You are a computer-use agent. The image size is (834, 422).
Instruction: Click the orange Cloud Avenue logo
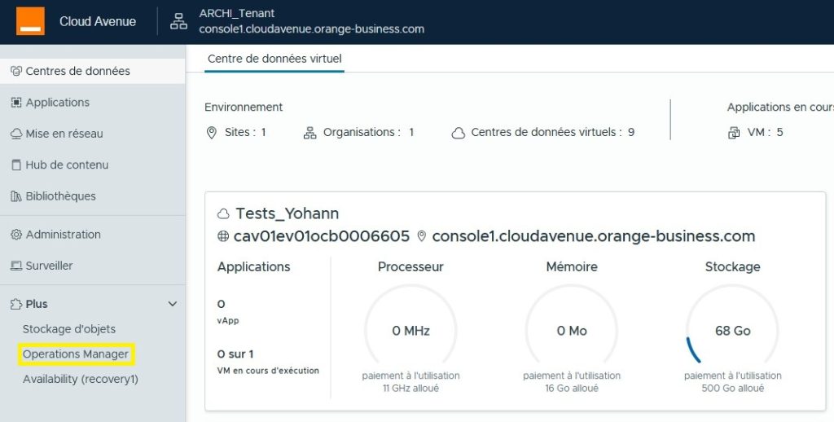(30, 21)
